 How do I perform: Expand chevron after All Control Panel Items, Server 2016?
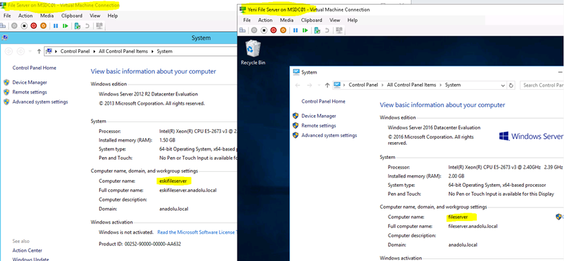tap(440, 85)
